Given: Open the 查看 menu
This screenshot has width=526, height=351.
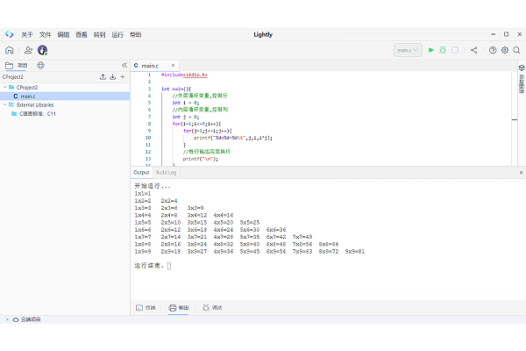Looking at the screenshot, I should [82, 34].
